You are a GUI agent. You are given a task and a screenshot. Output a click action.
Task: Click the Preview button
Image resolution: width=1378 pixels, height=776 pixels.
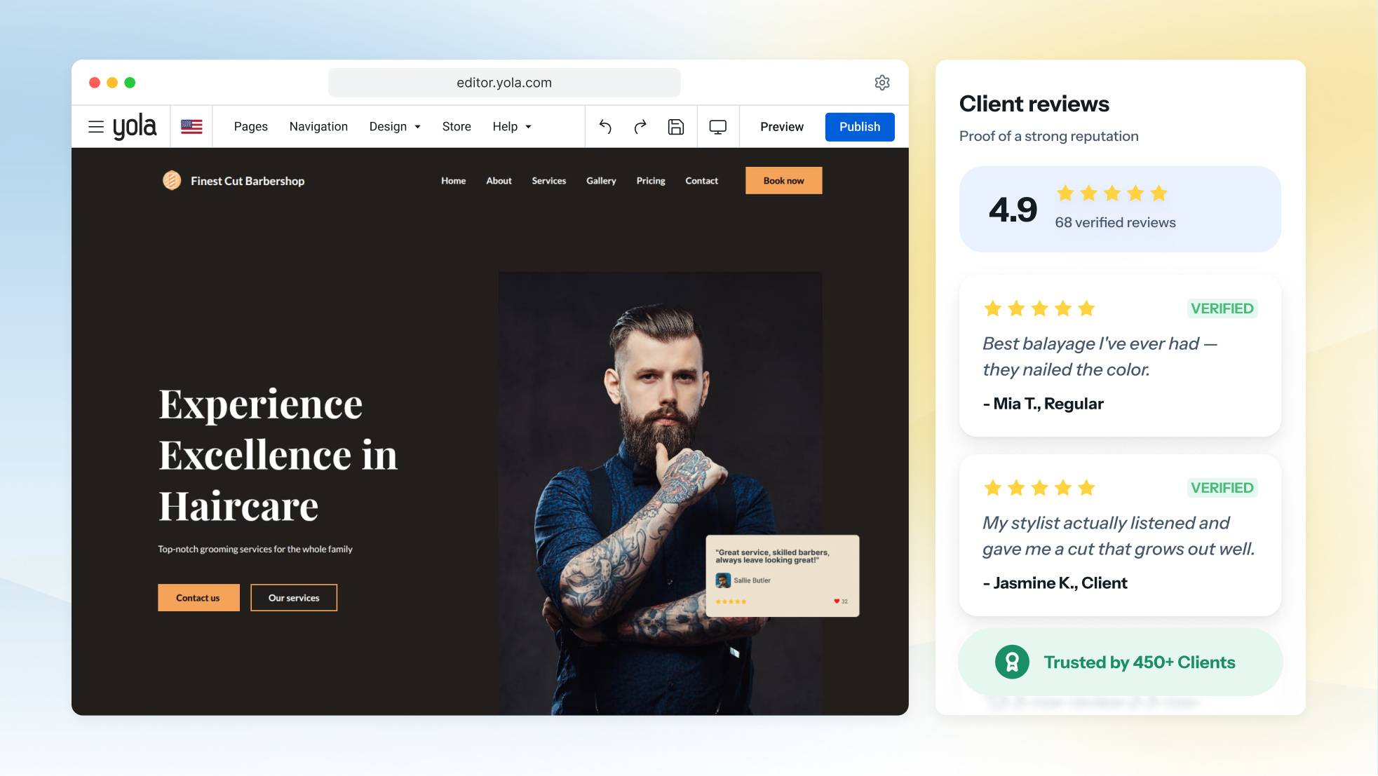point(782,127)
